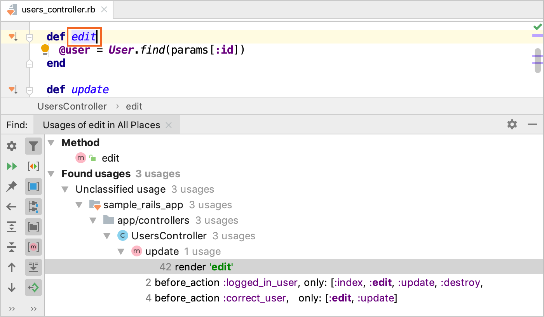Toggle preview usages button
Viewport: 544px width, 317px height.
coord(33,287)
